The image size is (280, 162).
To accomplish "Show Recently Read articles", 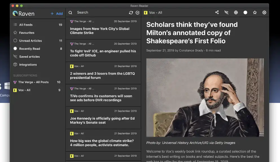I will (38, 49).
